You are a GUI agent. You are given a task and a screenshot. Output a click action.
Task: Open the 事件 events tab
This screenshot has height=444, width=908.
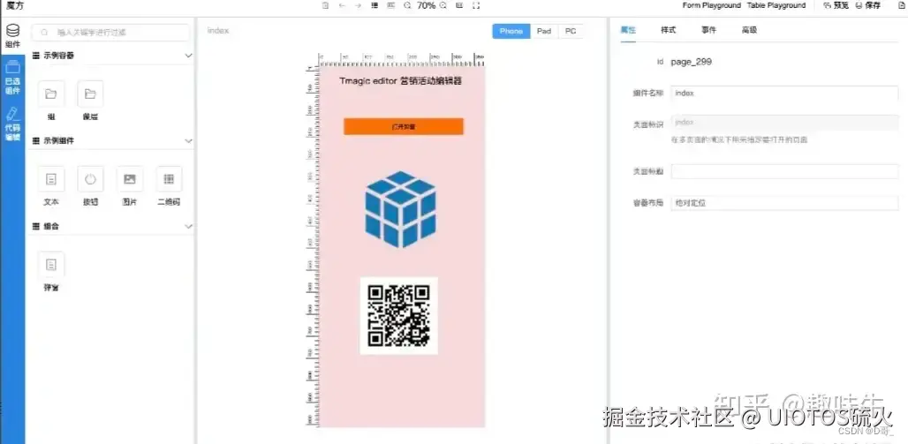coord(708,30)
